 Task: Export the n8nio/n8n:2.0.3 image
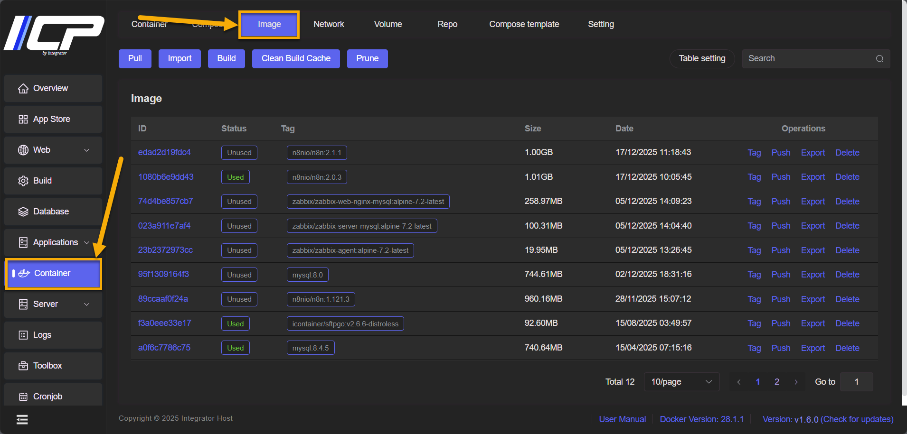[x=813, y=177]
